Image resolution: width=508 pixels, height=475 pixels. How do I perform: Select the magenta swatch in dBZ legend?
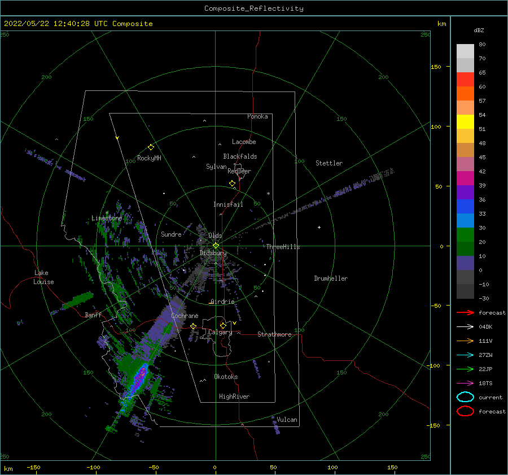pyautogui.click(x=465, y=178)
